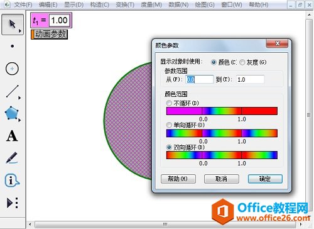Click the horizontal scrollbar left arrow
The height and width of the screenshot is (229, 314).
pyautogui.click(x=30, y=224)
